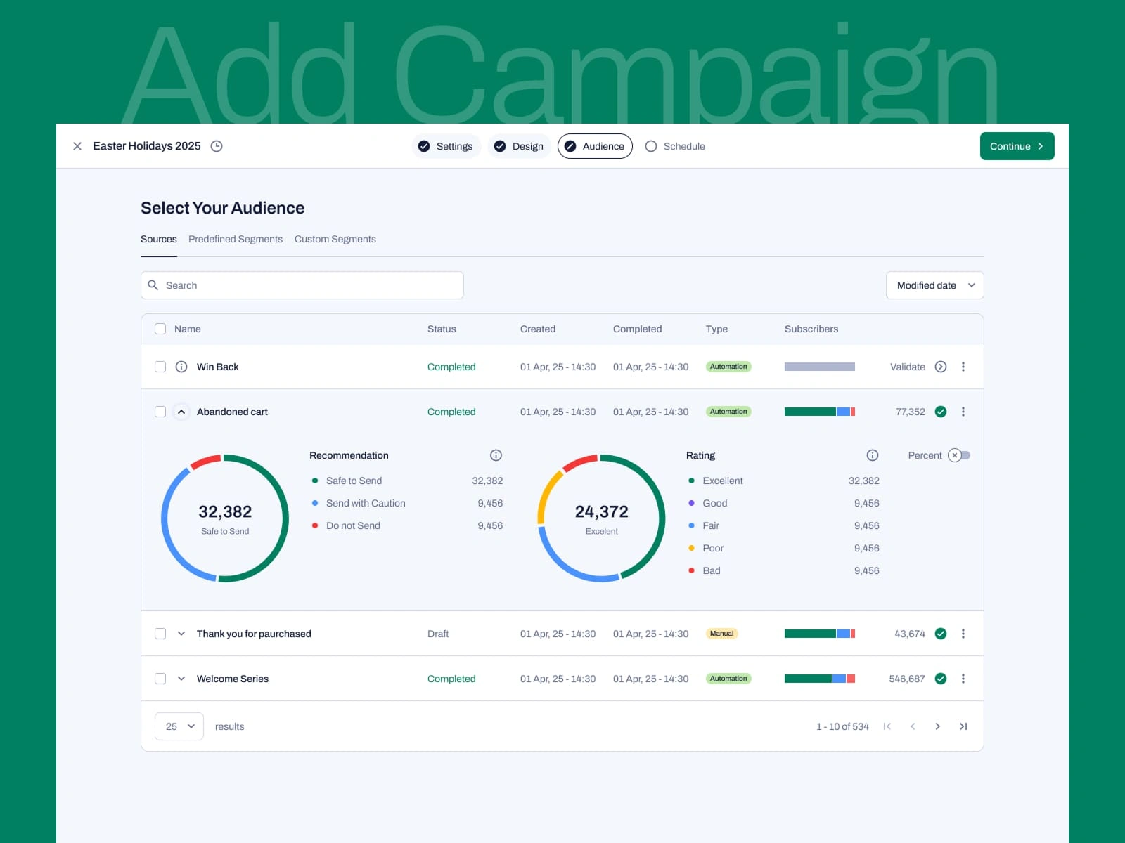
Task: Collapse the Abandoned cart details panel
Action: point(181,412)
